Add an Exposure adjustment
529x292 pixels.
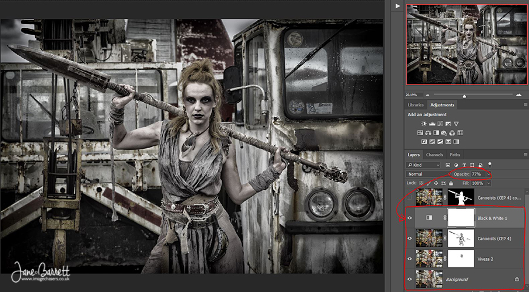click(448, 124)
